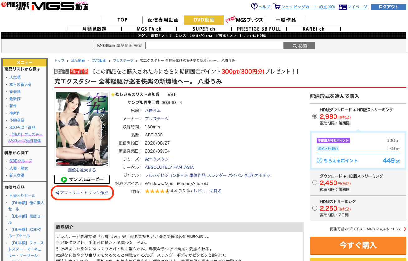Click the product number ABF-380
Screen dimensions: 408x261
point(154,135)
